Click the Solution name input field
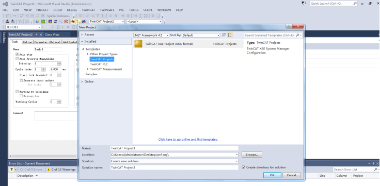Image resolution: width=380 pixels, height=186 pixels. pyautogui.click(x=174, y=167)
